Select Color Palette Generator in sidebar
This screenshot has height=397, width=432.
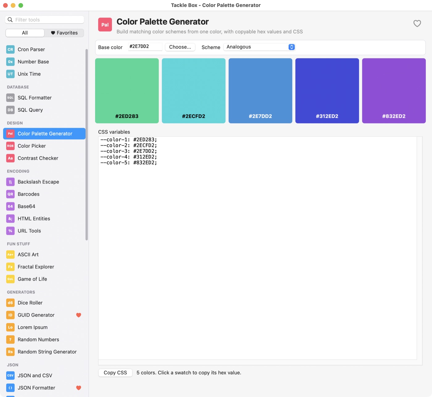click(44, 133)
